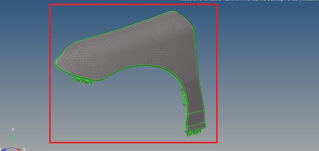
Task: Click the bottom-left corner of the red frame
Action: (x=50, y=143)
